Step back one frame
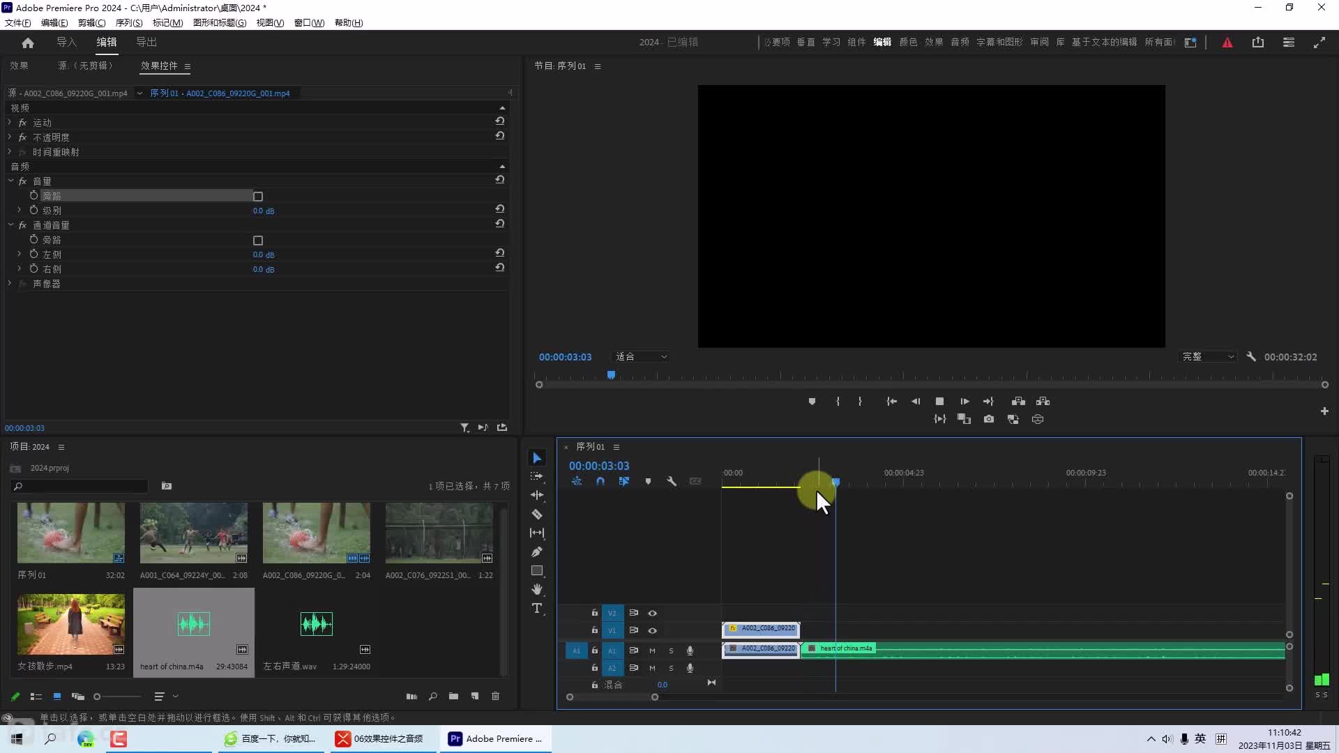This screenshot has width=1339, height=753. pos(916,402)
